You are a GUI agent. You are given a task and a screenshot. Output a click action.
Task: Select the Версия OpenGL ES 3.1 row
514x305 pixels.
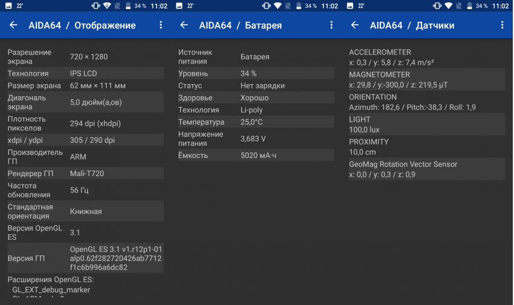pos(85,232)
